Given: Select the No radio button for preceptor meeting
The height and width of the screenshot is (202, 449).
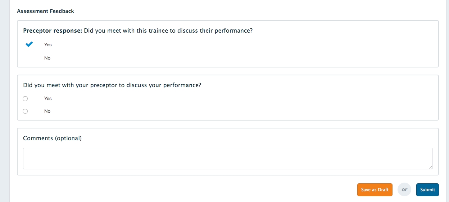Looking at the screenshot, I should pyautogui.click(x=25, y=111).
